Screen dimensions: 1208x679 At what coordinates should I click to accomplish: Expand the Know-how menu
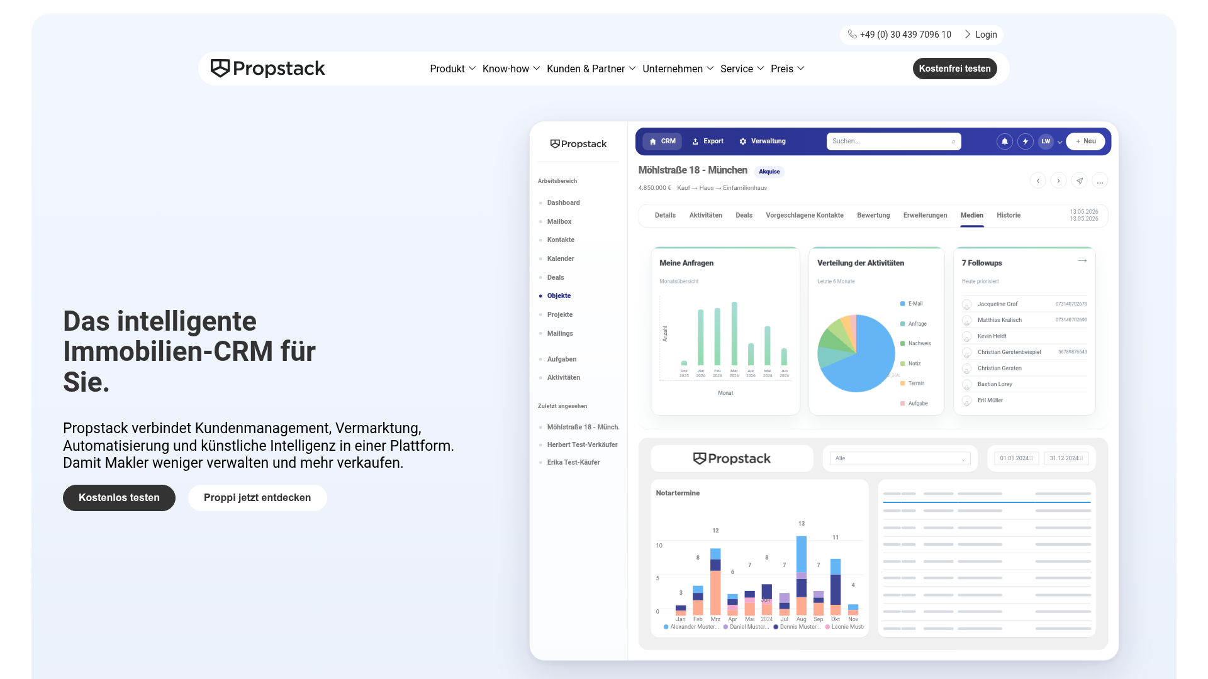click(512, 69)
